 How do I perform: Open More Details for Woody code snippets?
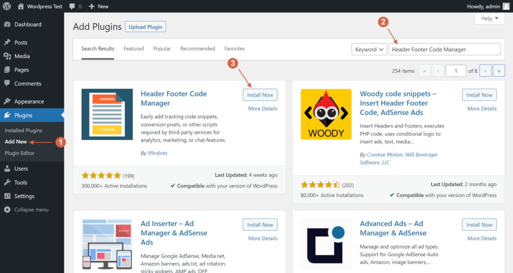(481, 108)
